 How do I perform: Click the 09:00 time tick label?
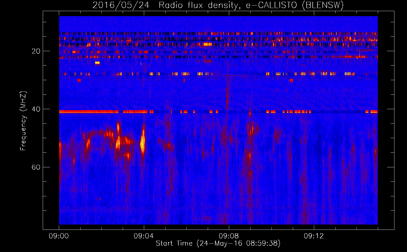pos(59,236)
